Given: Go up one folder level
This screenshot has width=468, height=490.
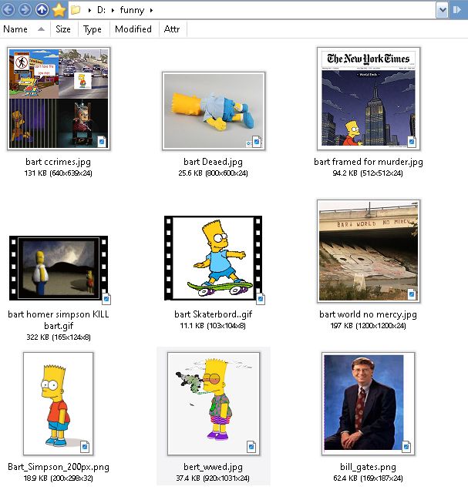Looking at the screenshot, I should [42, 10].
